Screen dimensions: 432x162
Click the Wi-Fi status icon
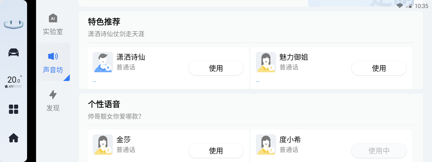pyautogui.click(x=399, y=6)
